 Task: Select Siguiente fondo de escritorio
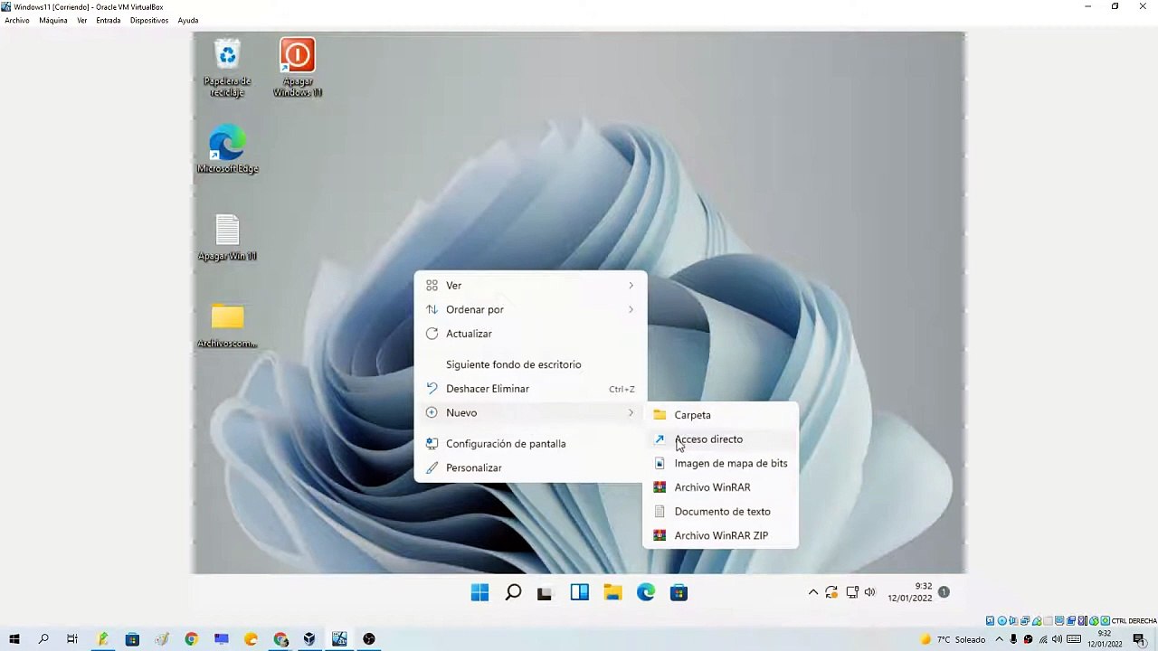coord(530,364)
